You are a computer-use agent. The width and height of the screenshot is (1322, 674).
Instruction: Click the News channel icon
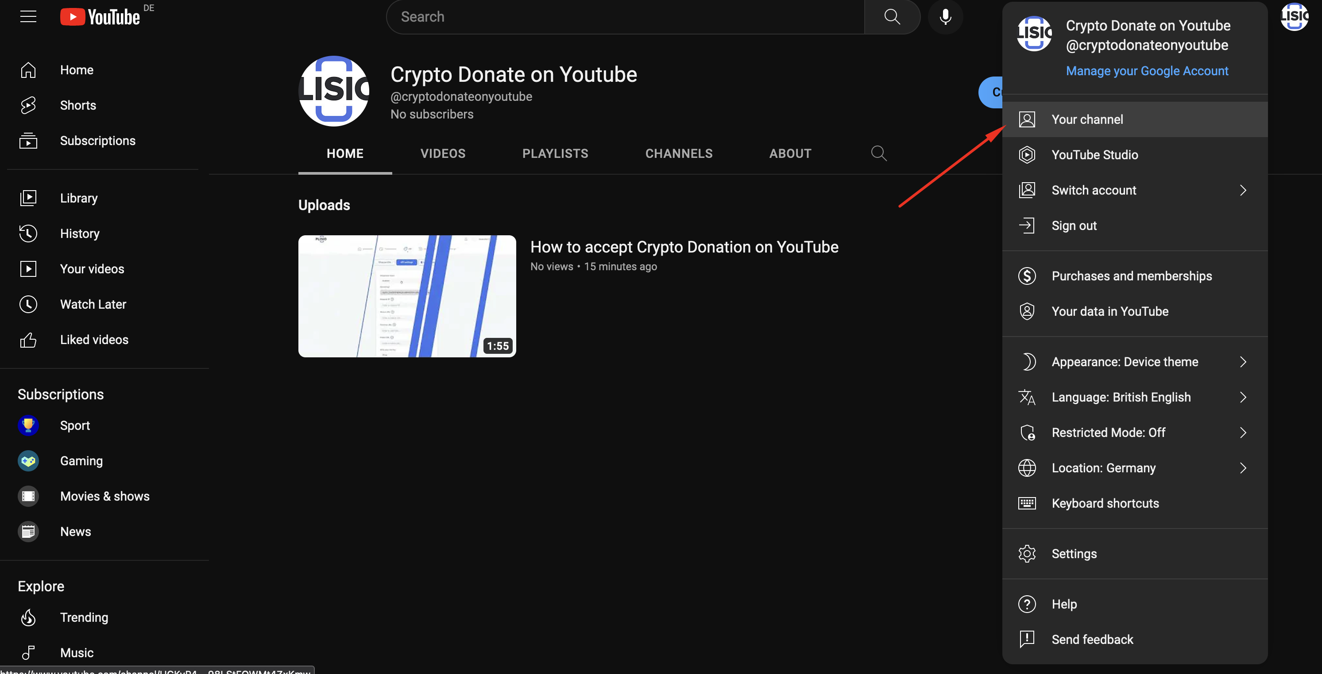(x=28, y=532)
